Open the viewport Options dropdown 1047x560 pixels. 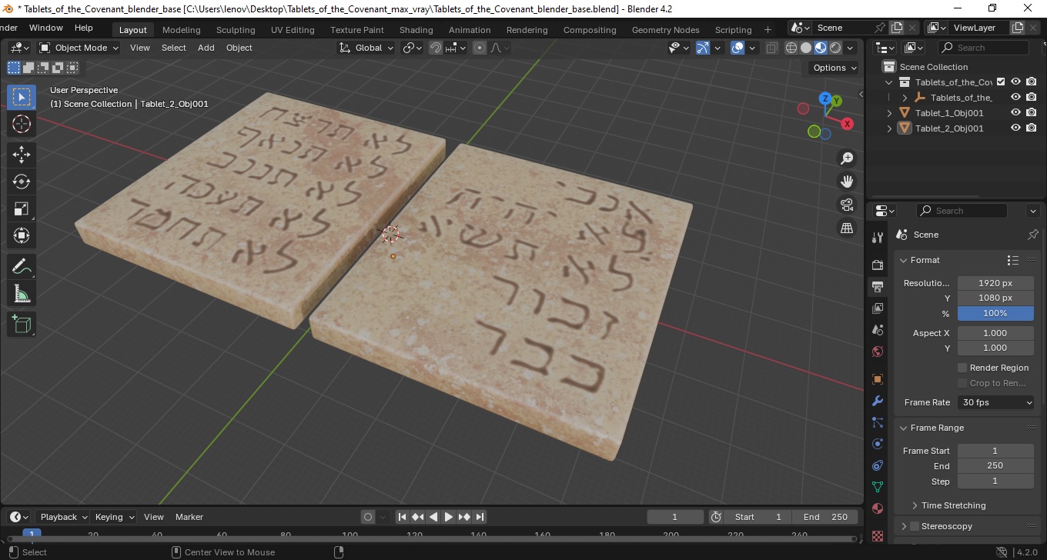835,68
